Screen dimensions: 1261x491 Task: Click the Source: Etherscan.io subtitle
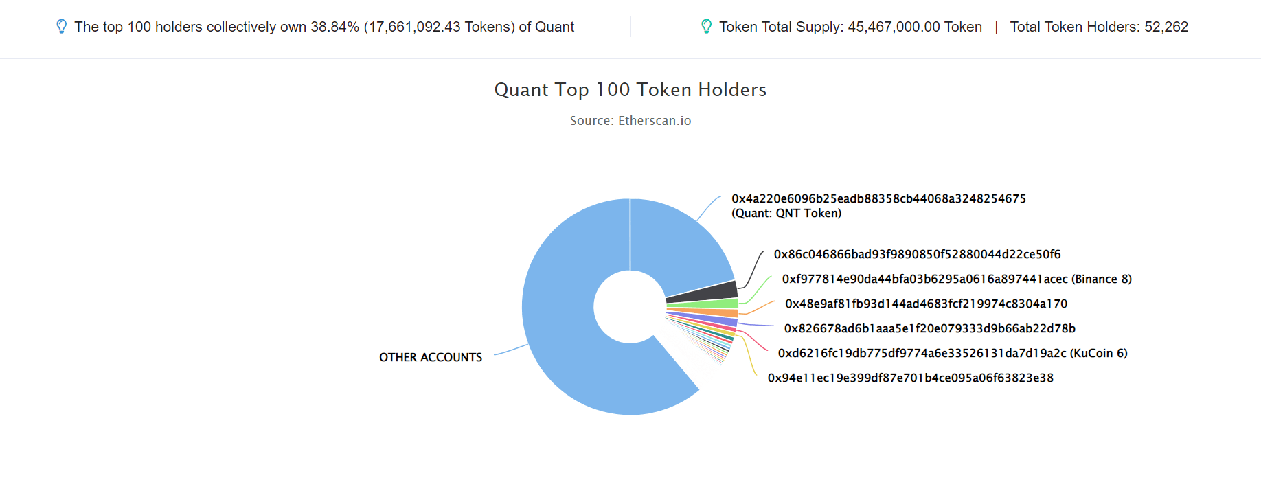pyautogui.click(x=630, y=121)
